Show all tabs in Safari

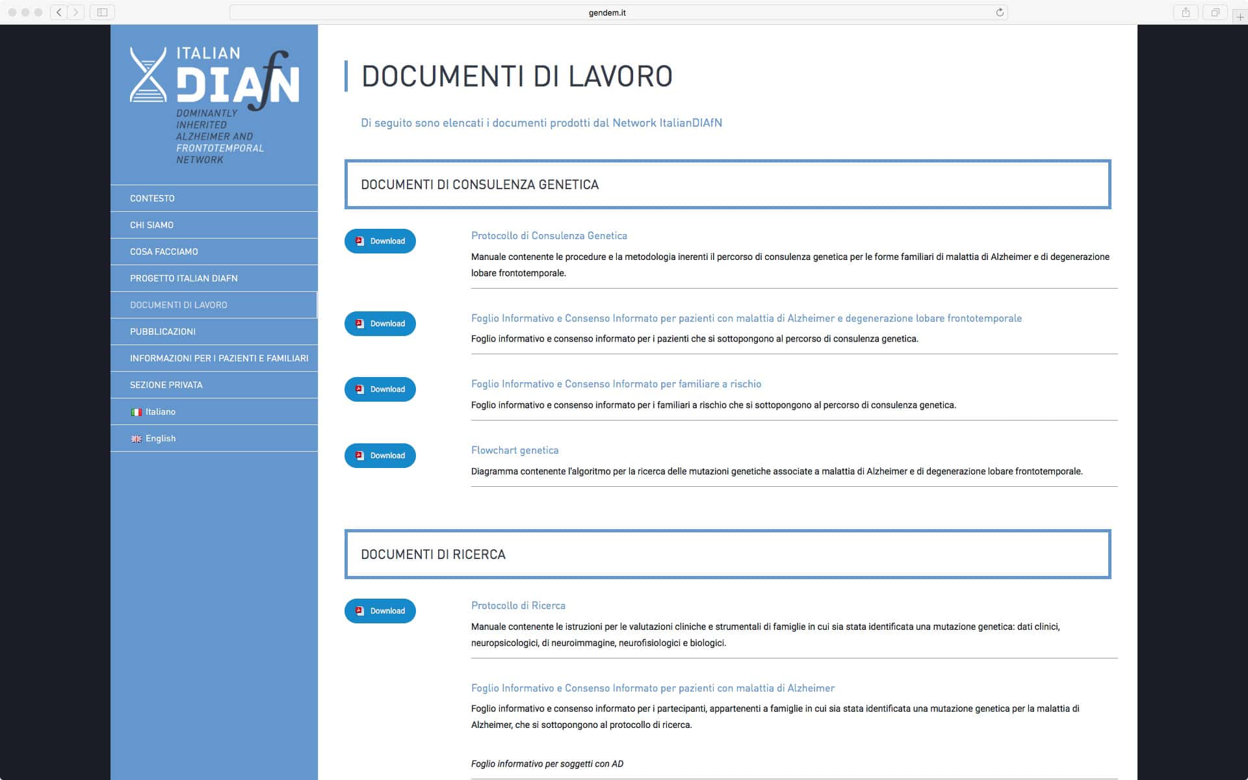click(1215, 12)
